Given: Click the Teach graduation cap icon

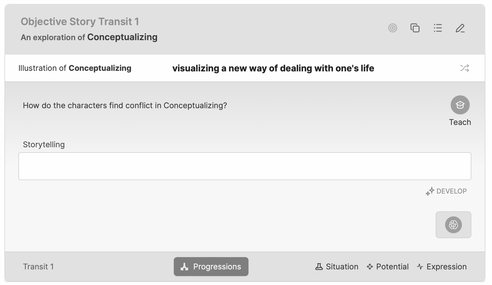Looking at the screenshot, I should pyautogui.click(x=460, y=105).
